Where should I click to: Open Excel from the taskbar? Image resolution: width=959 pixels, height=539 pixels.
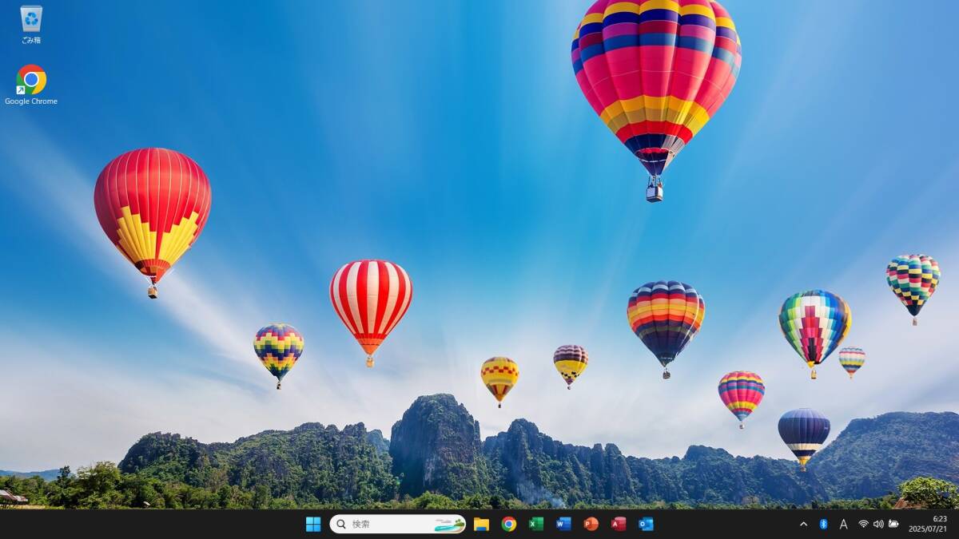point(536,524)
